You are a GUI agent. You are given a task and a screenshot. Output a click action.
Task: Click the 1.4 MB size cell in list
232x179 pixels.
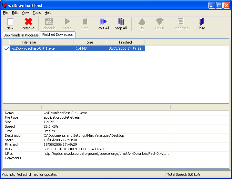(81, 48)
